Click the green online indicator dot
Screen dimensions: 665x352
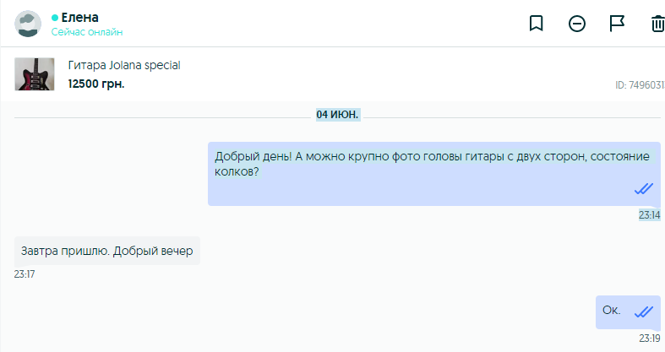point(55,18)
